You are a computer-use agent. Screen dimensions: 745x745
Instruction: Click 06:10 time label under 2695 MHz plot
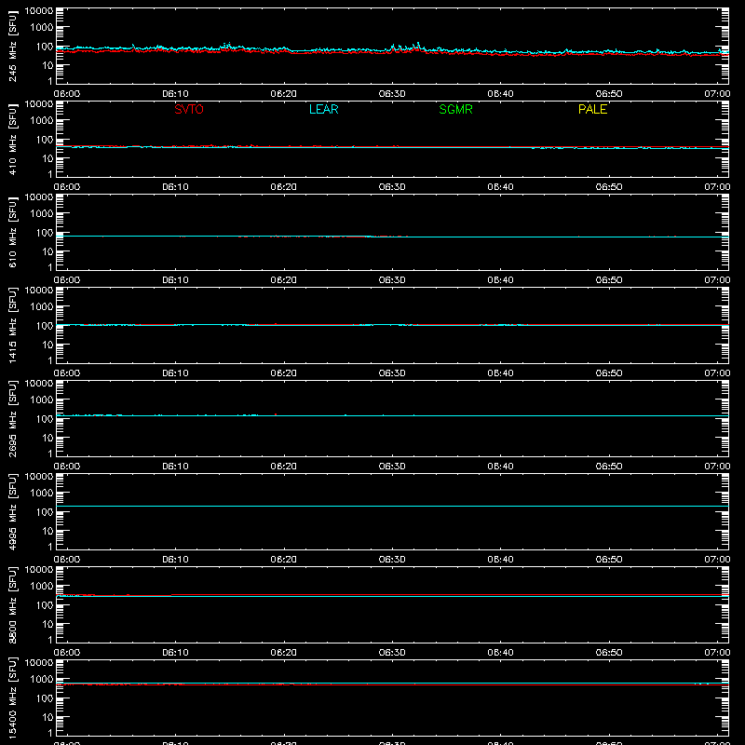coord(175,467)
